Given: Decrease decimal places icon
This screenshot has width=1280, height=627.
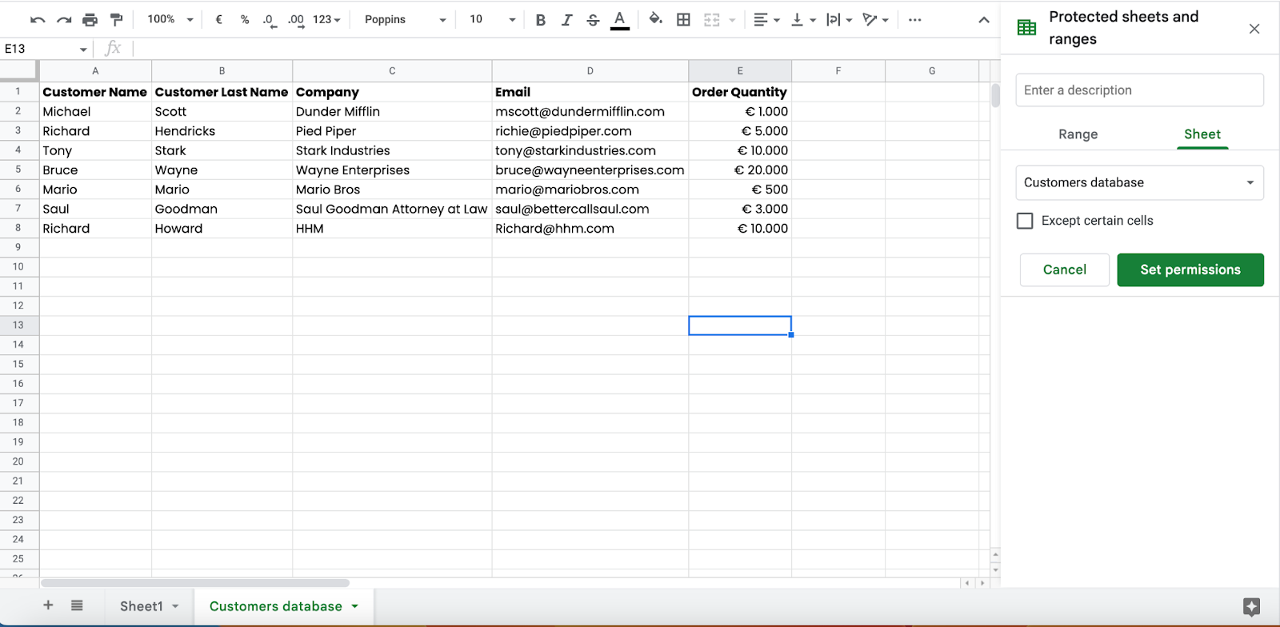Looking at the screenshot, I should (270, 20).
